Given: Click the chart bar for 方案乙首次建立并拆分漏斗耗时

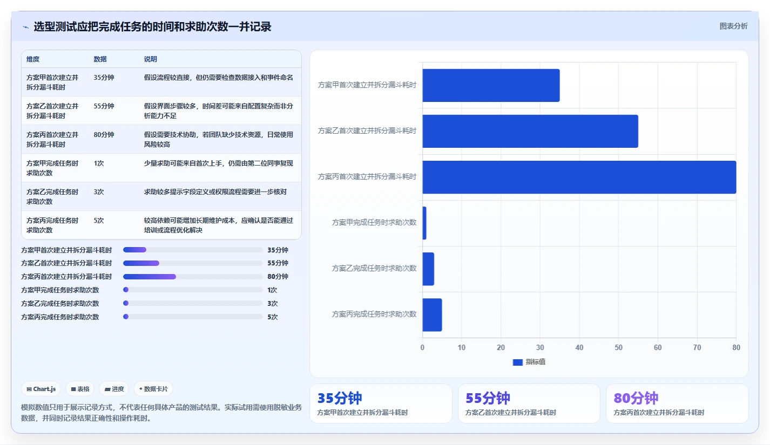Looking at the screenshot, I should point(530,131).
